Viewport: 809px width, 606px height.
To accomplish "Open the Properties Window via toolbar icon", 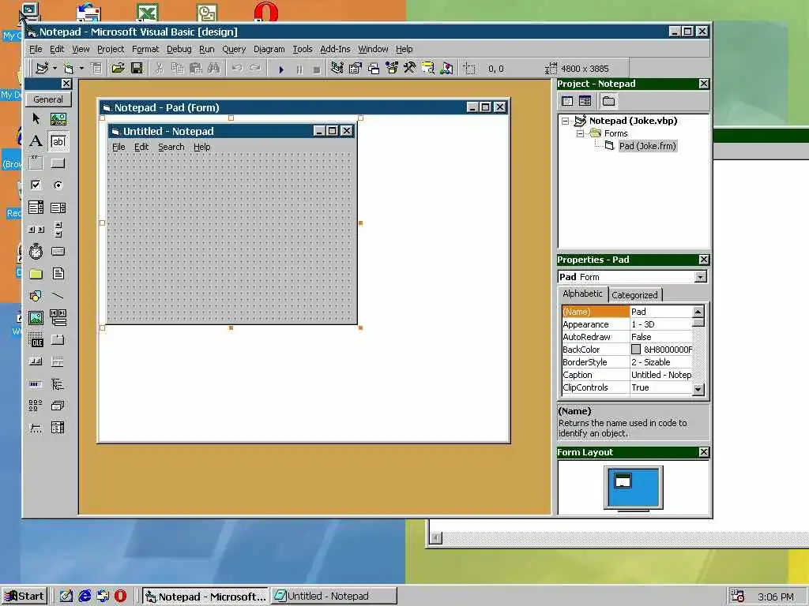I will 356,68.
